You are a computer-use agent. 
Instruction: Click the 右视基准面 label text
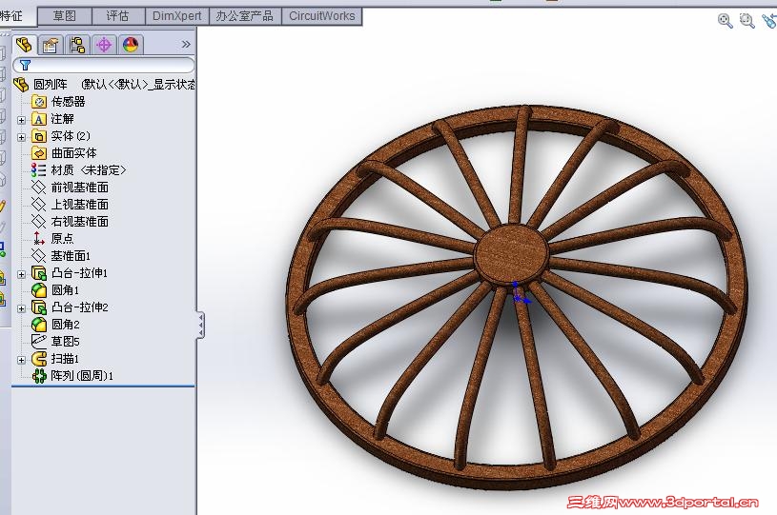(80, 221)
